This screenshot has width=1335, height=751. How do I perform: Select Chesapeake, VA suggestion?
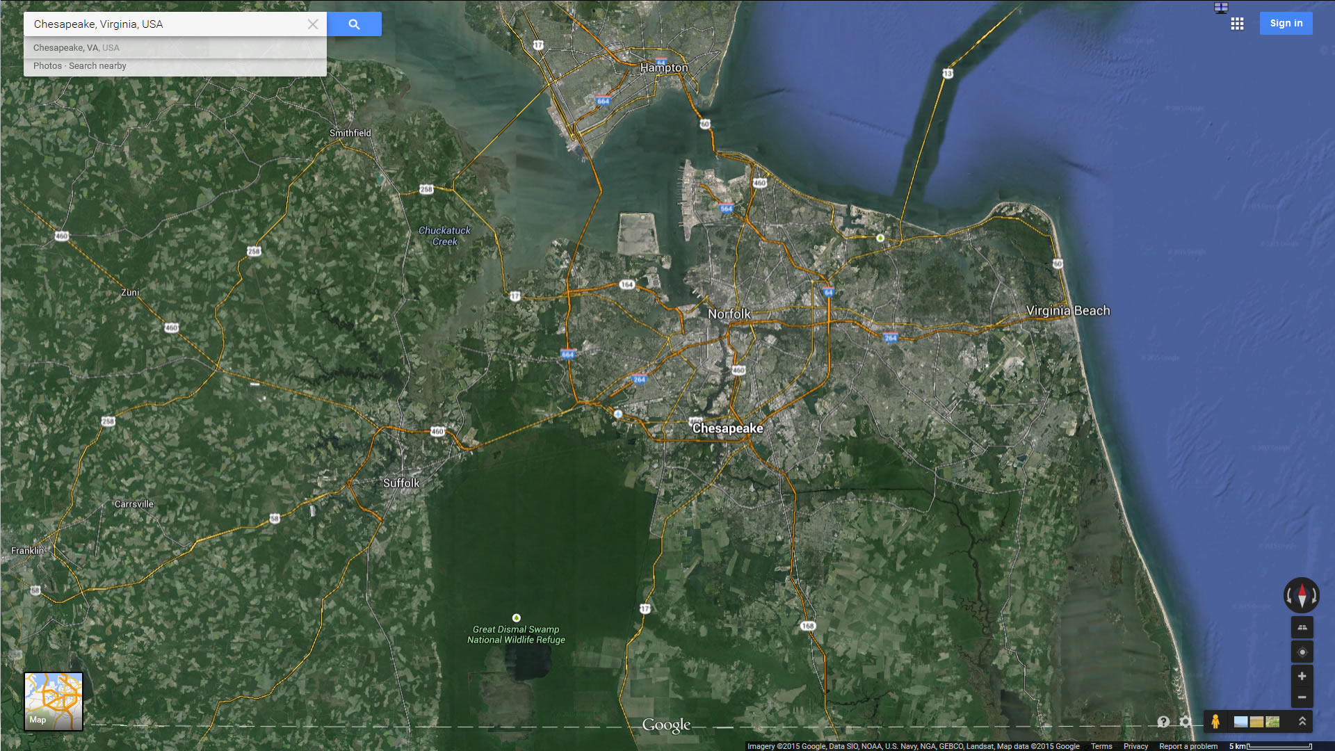point(76,48)
